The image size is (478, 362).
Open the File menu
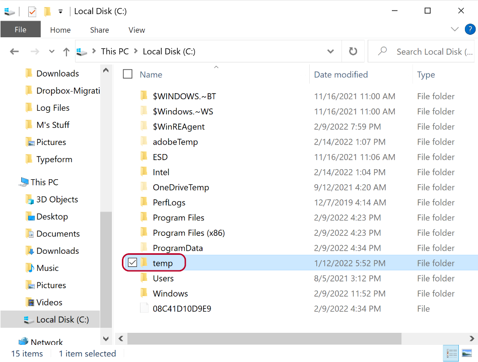tap(20, 30)
